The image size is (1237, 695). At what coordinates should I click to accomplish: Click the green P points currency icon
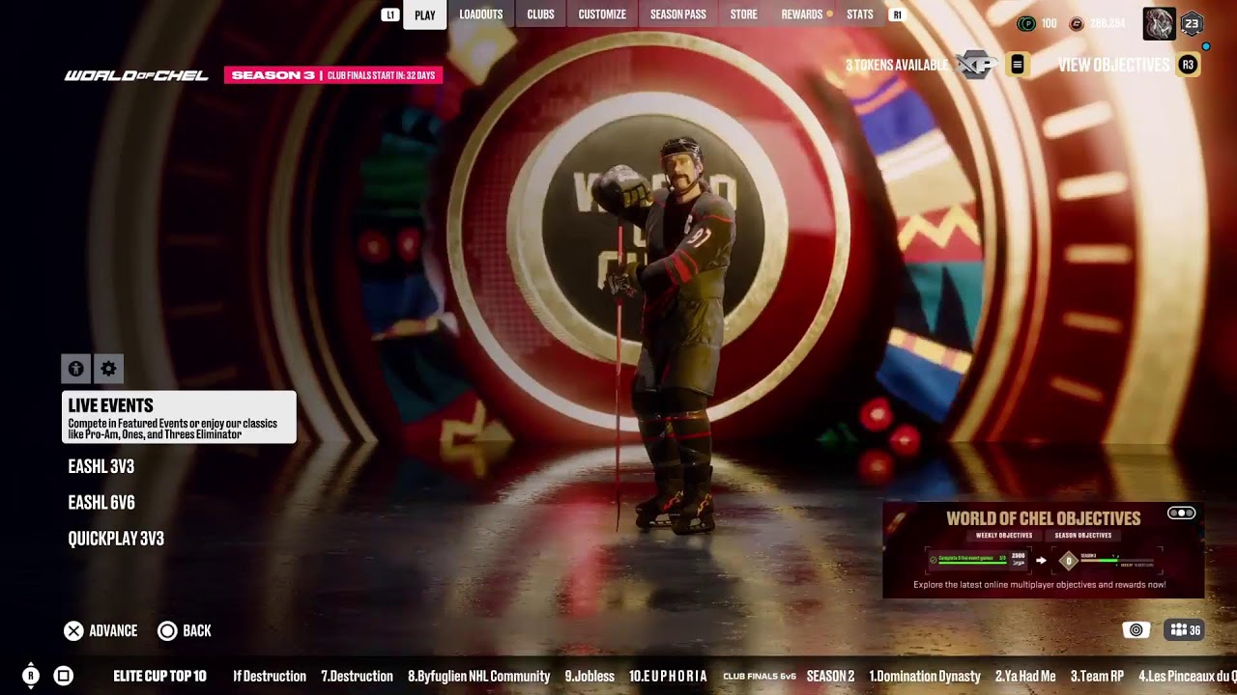1026,23
